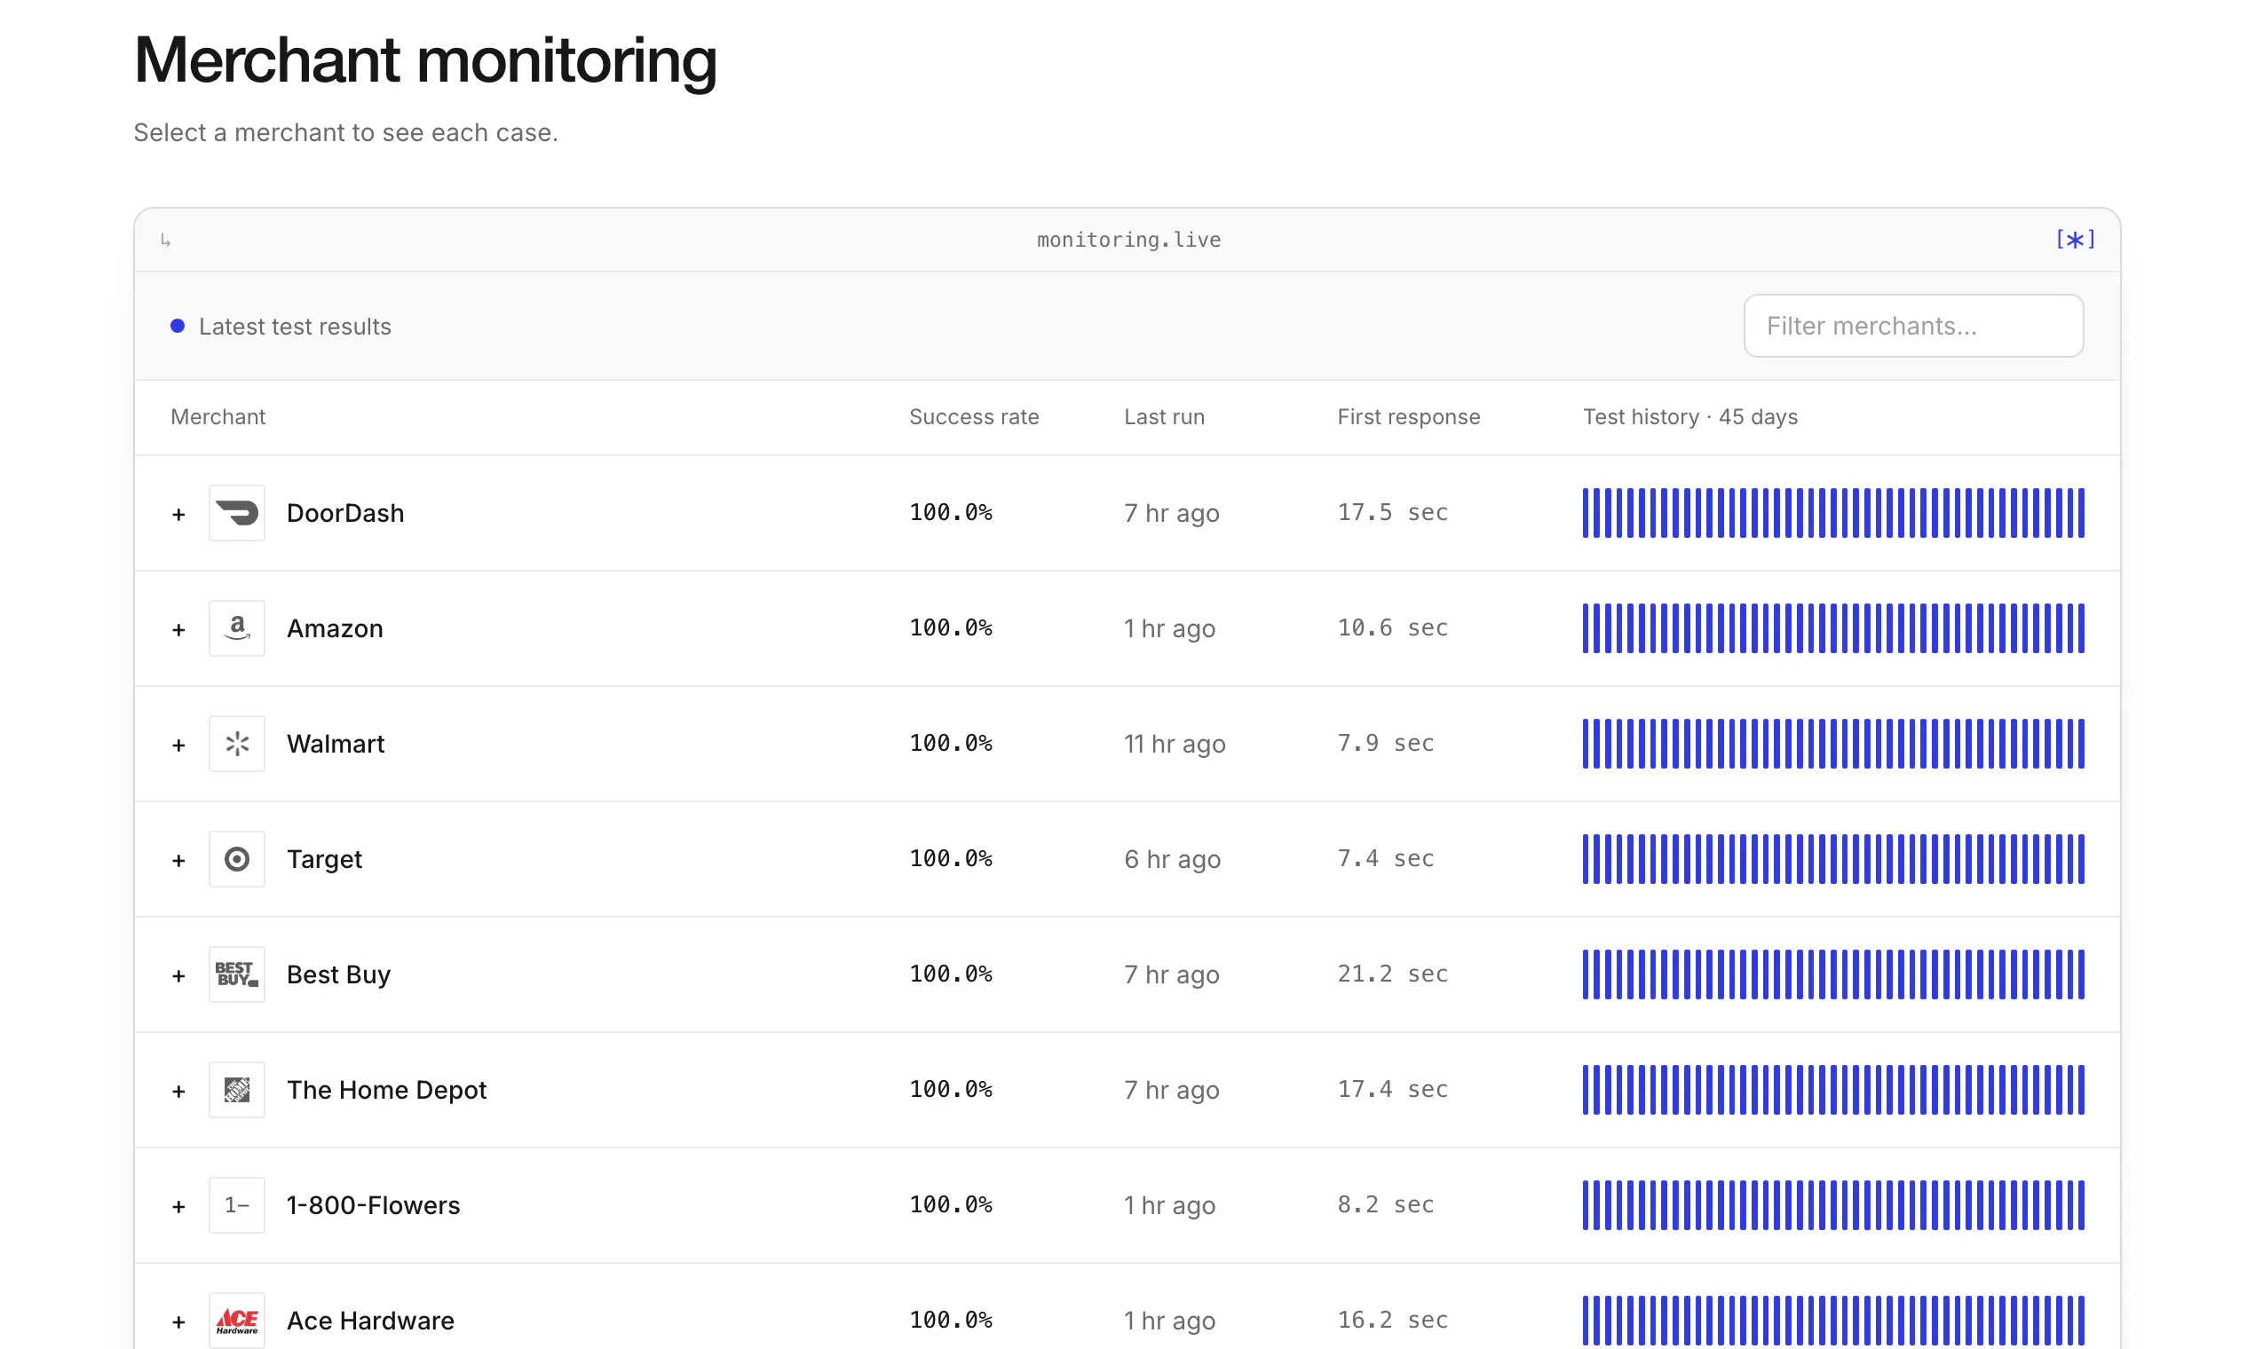Select the Target merchant name

point(325,860)
